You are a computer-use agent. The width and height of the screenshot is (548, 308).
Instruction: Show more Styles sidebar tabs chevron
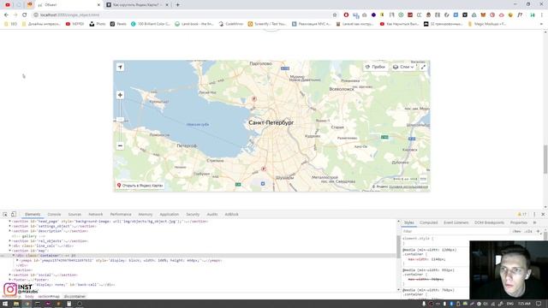(534, 222)
